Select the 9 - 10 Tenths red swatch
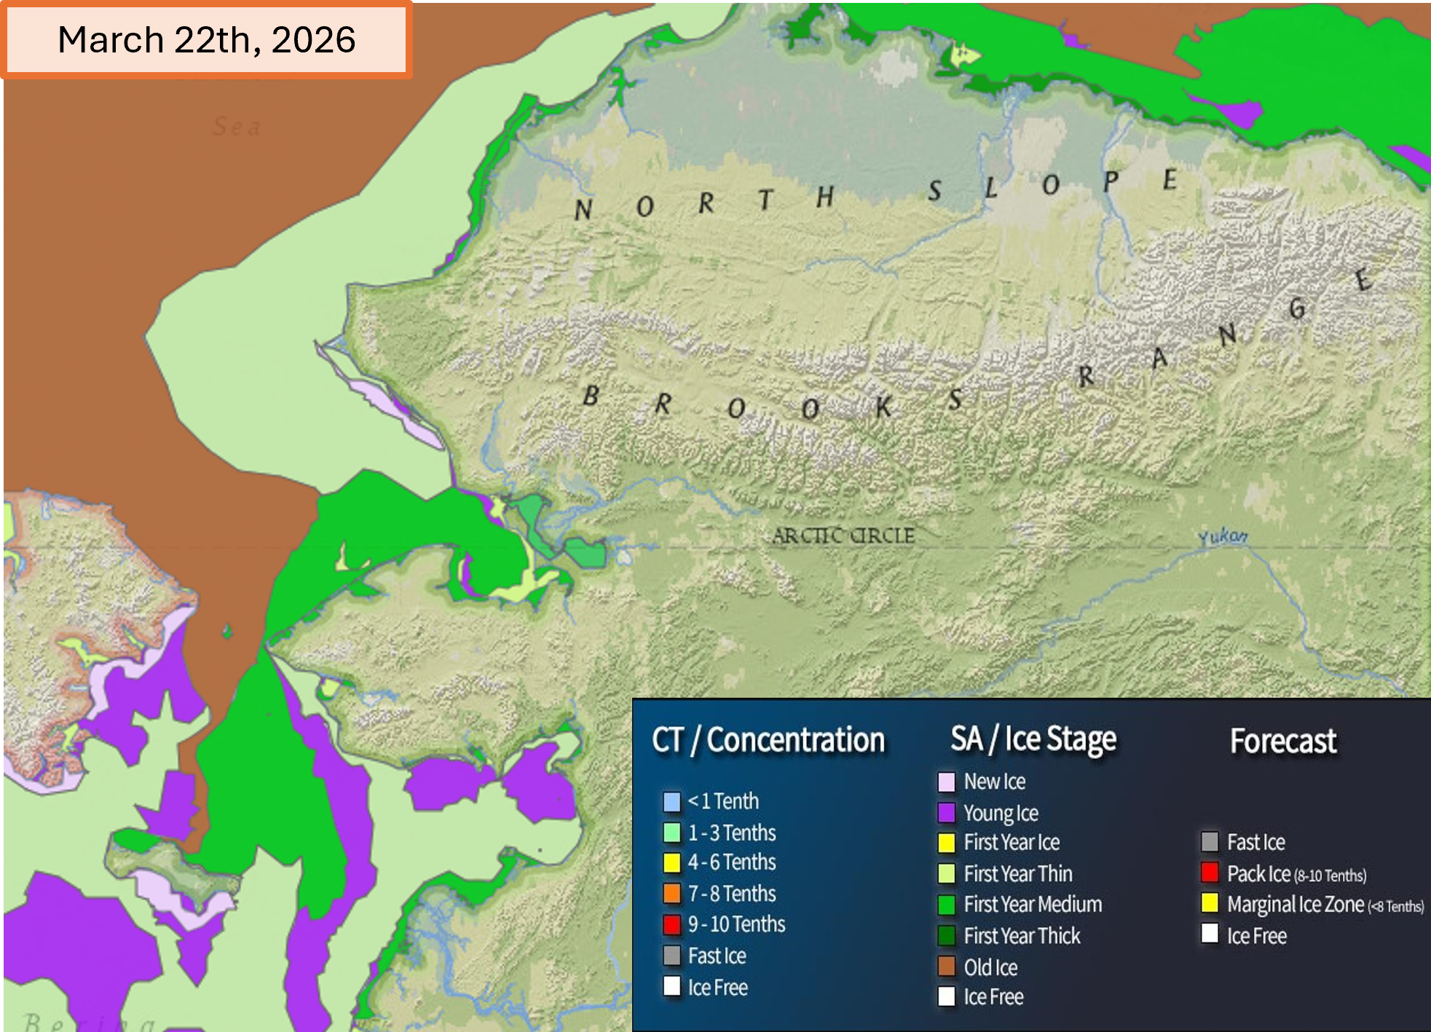 [x=671, y=925]
